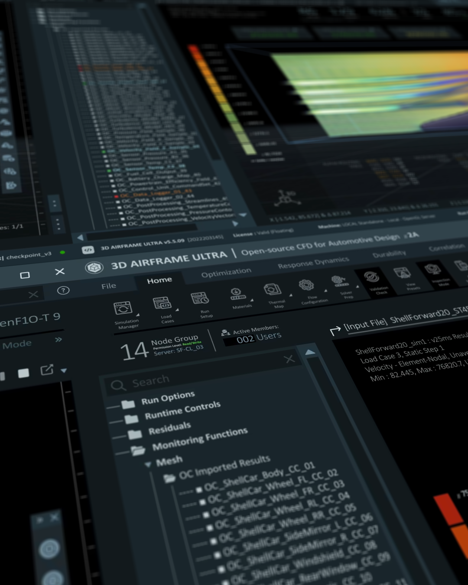Open the help question mark icon

click(63, 290)
